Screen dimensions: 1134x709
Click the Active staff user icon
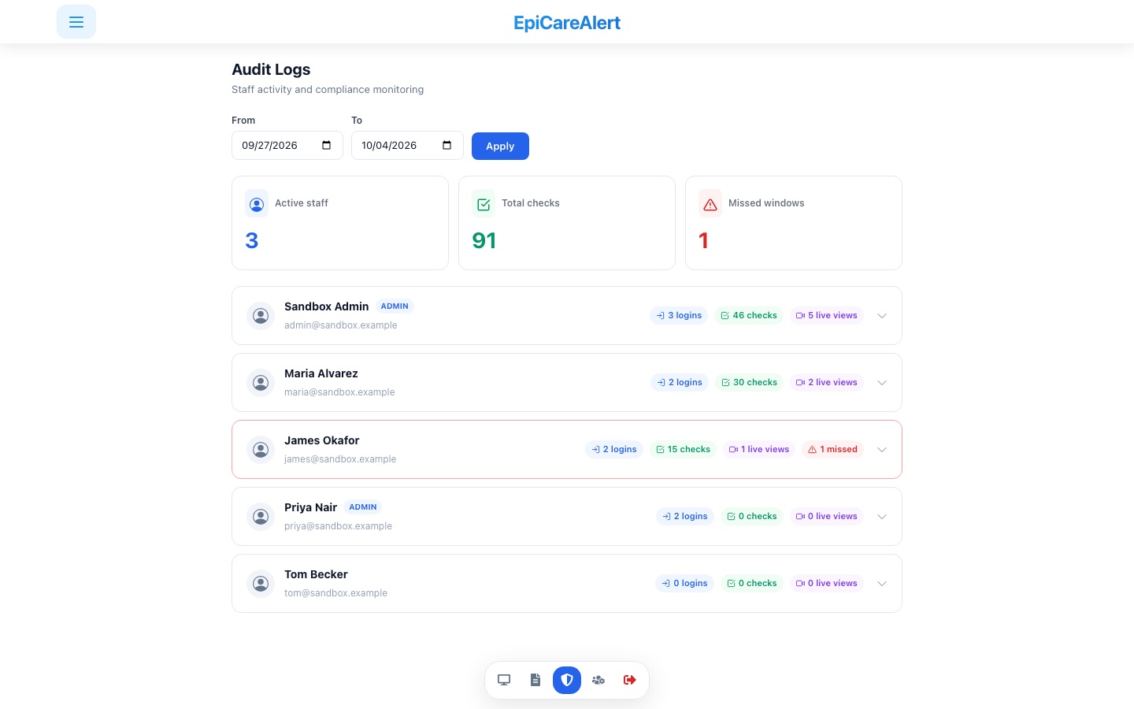coord(257,204)
